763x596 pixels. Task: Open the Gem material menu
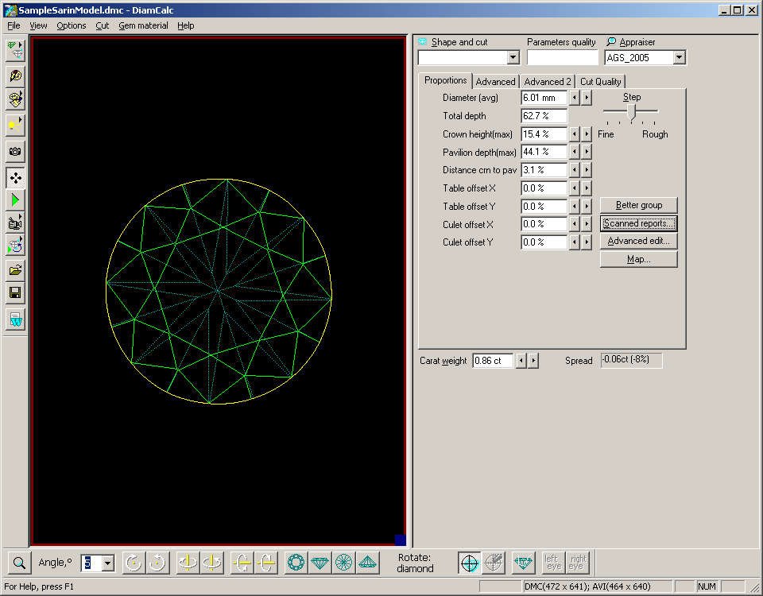[x=143, y=25]
